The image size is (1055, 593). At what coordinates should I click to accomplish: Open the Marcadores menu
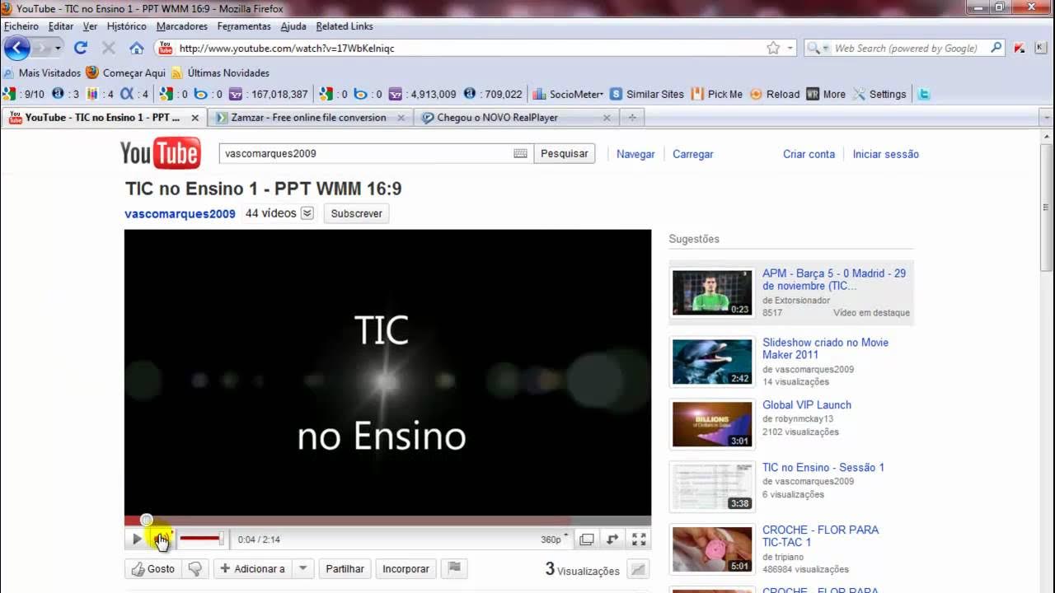(182, 26)
